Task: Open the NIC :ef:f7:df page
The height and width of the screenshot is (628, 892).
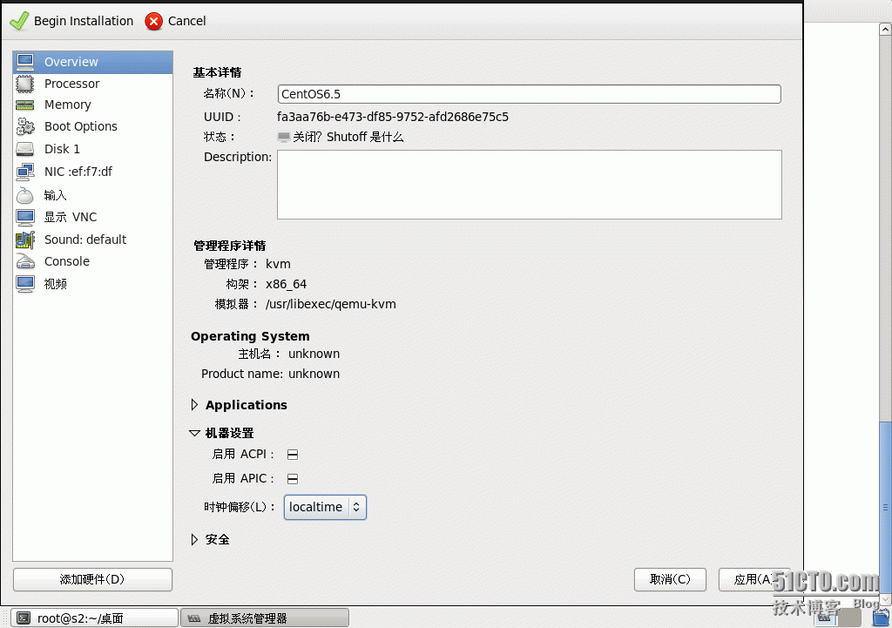Action: 92,172
